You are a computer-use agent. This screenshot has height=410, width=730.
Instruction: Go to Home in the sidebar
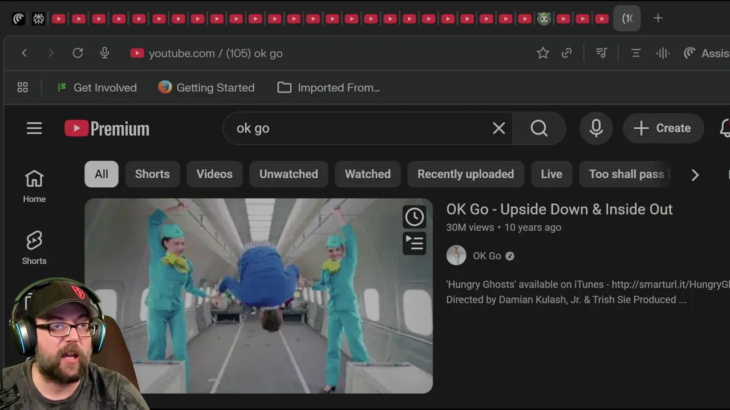pyautogui.click(x=34, y=186)
